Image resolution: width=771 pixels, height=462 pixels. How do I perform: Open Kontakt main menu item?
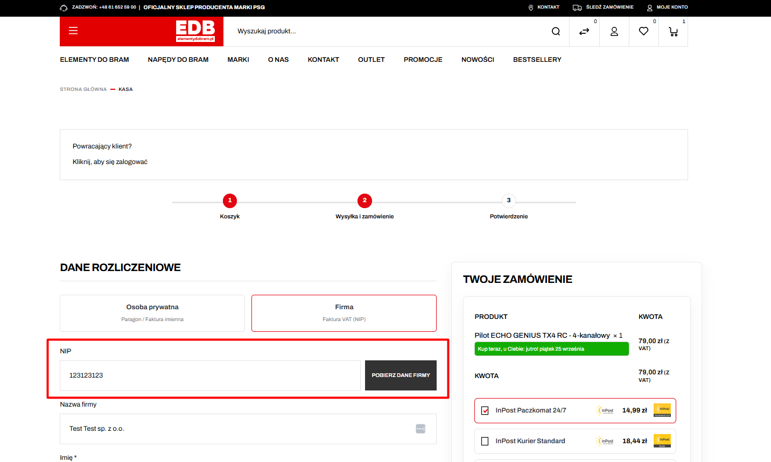[324, 60]
